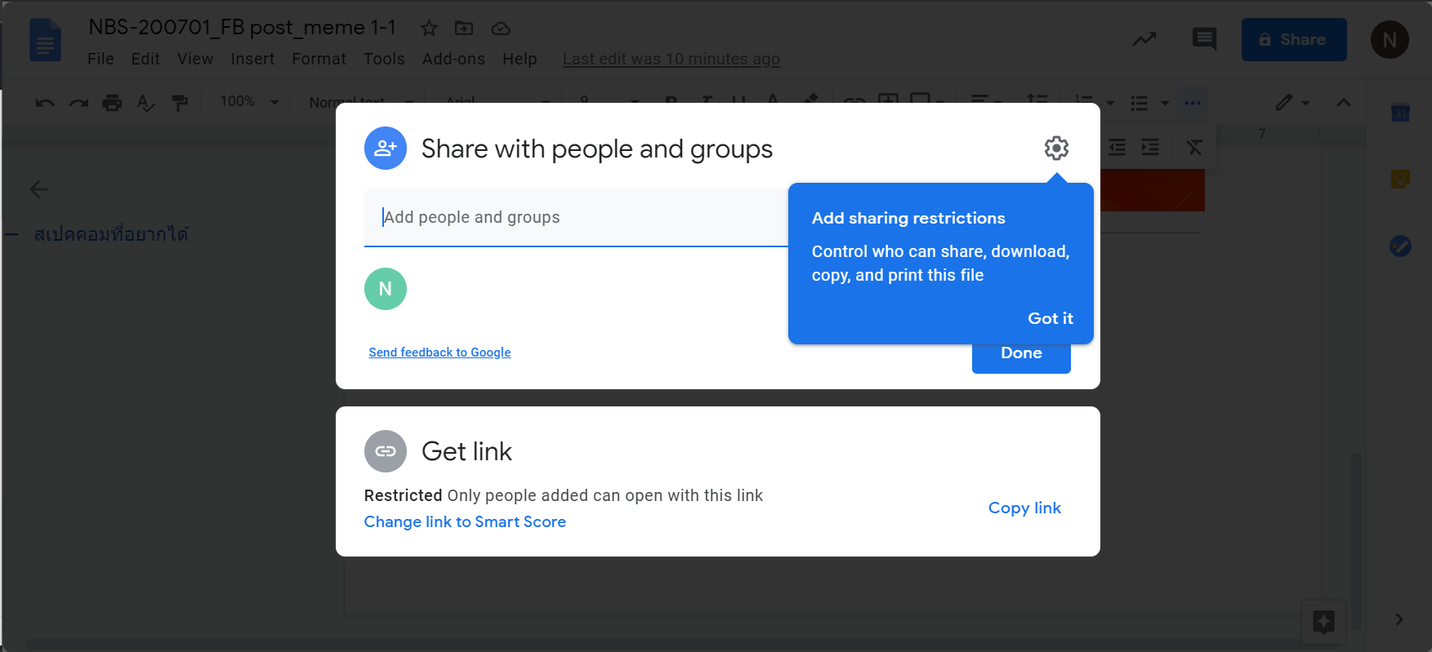Open the editing mode pencil dropdown
1432x652 pixels.
click(x=1292, y=102)
